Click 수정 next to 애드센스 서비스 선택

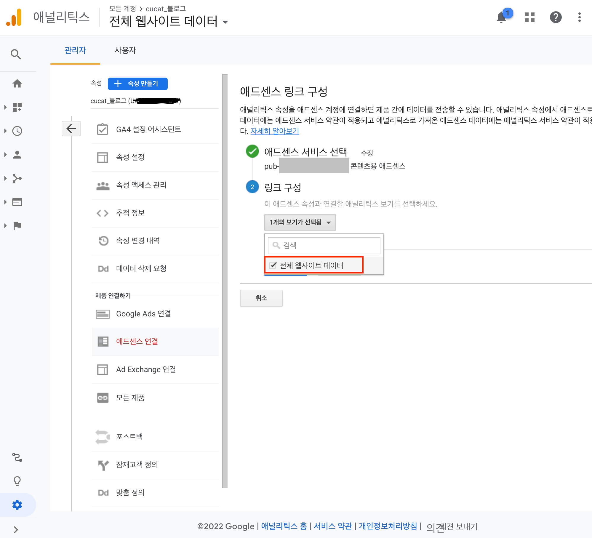[x=367, y=153]
